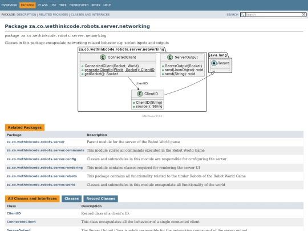The image size is (308, 231).
Task: Open the Use navigation item
Action: (x=53, y=5)
